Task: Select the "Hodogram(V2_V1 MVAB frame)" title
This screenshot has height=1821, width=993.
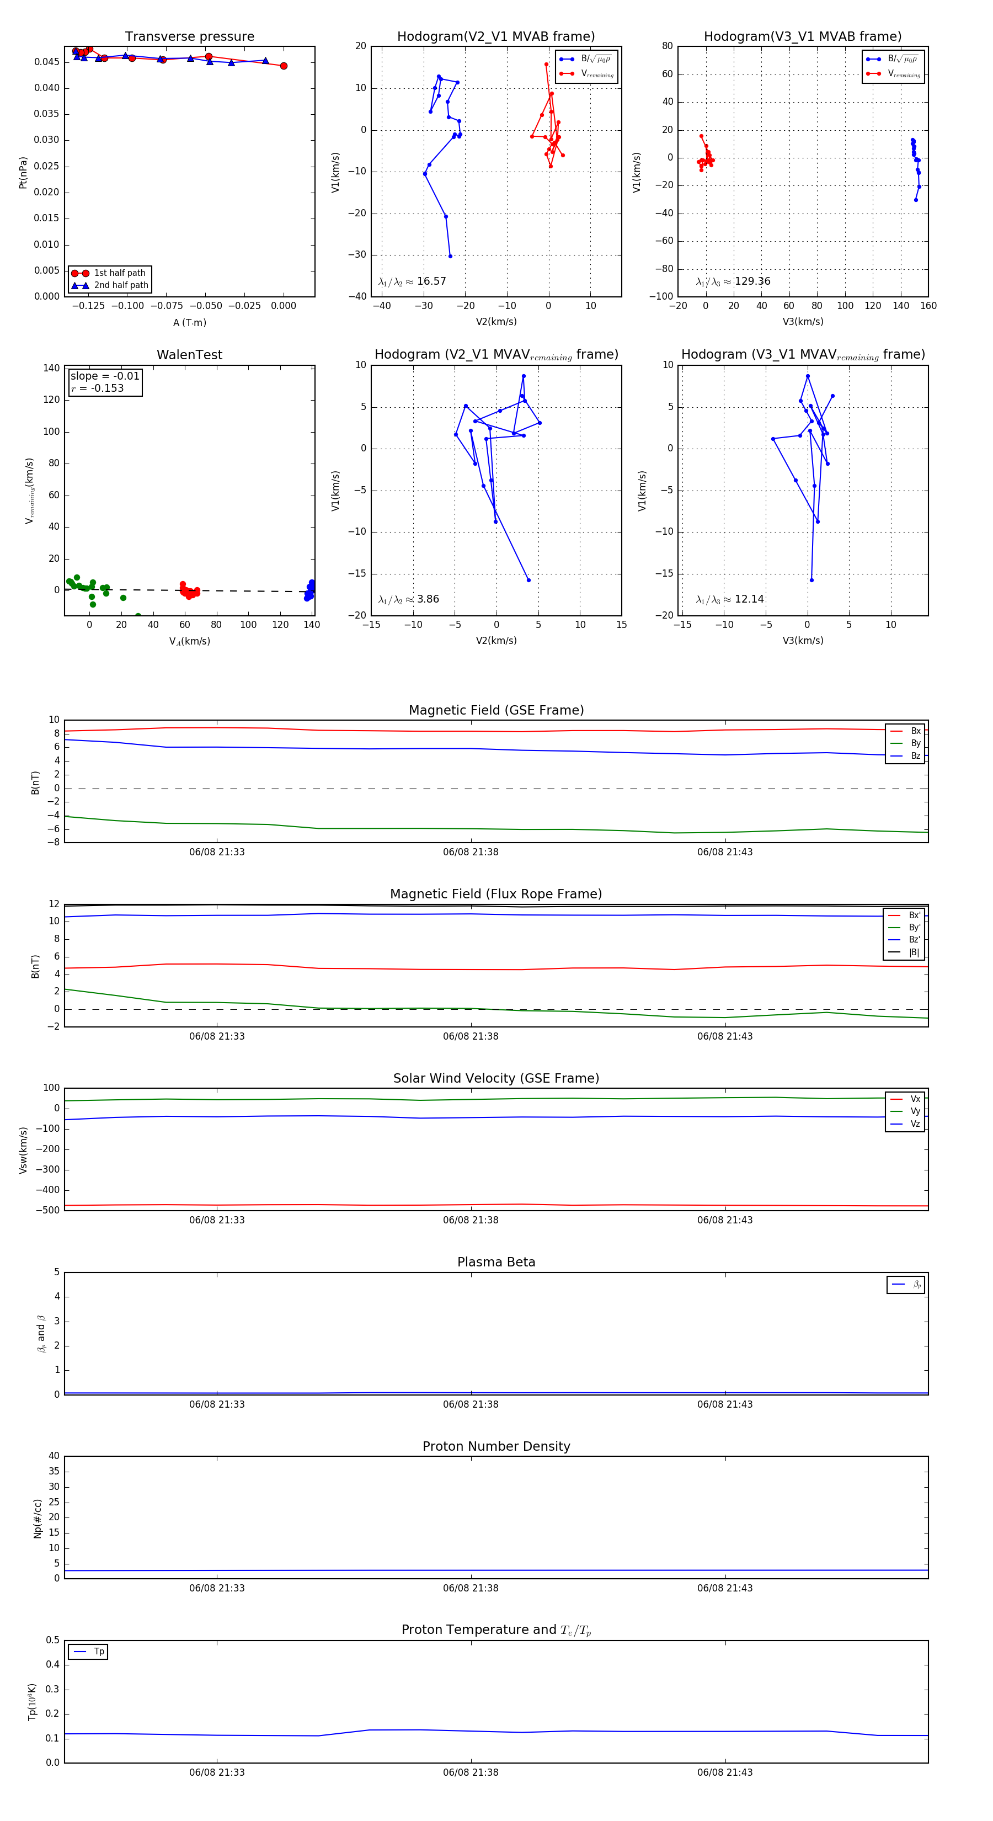Action: 496,37
